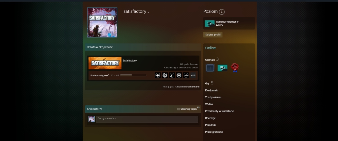The width and height of the screenshot is (338, 141).
Task: Open the first achievement icon in the row
Action: [x=158, y=75]
